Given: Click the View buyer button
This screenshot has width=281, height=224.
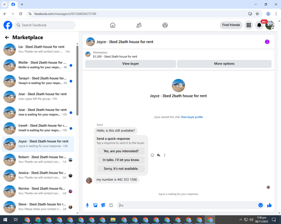Looking at the screenshot, I should 130,64.
